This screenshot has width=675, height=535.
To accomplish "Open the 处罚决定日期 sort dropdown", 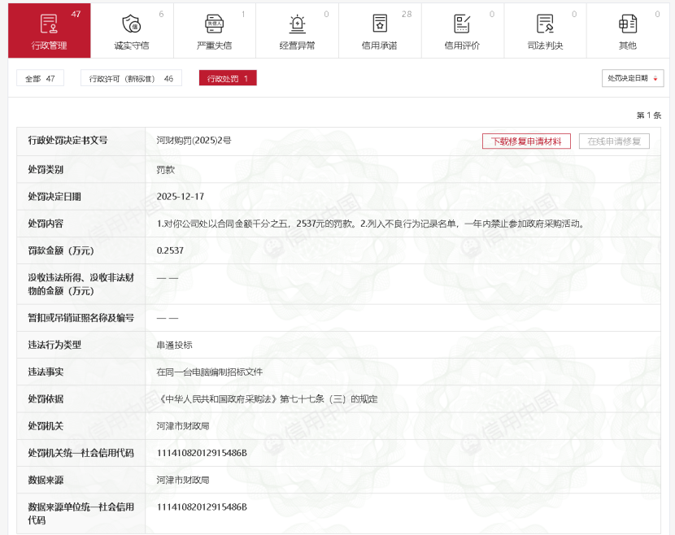I will (x=633, y=78).
